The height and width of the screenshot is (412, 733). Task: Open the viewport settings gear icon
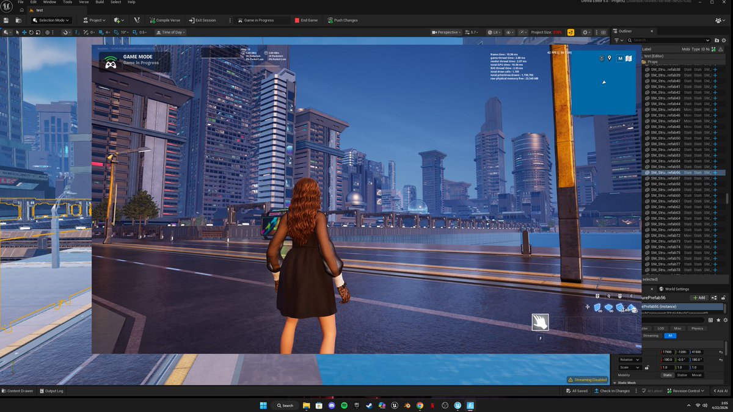585,33
